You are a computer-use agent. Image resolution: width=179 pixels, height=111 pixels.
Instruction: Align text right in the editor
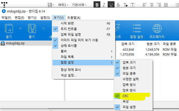(159, 5)
